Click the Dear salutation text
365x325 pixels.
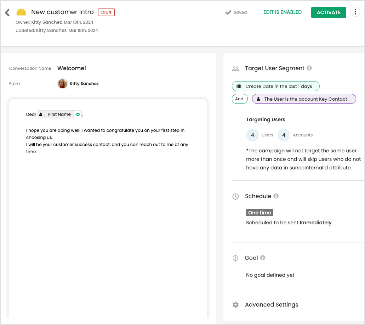click(31, 114)
